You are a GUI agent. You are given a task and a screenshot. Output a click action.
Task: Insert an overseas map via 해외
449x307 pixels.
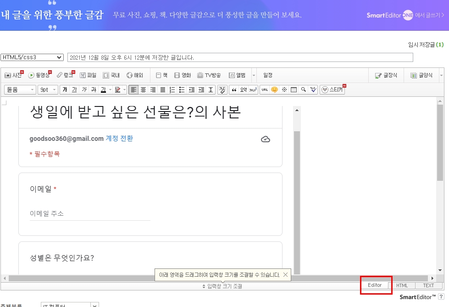[135, 75]
